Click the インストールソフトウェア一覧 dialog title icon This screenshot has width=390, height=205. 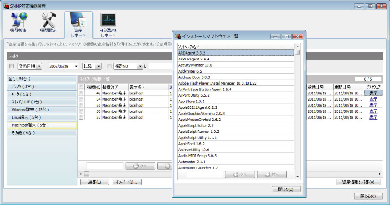(x=178, y=36)
